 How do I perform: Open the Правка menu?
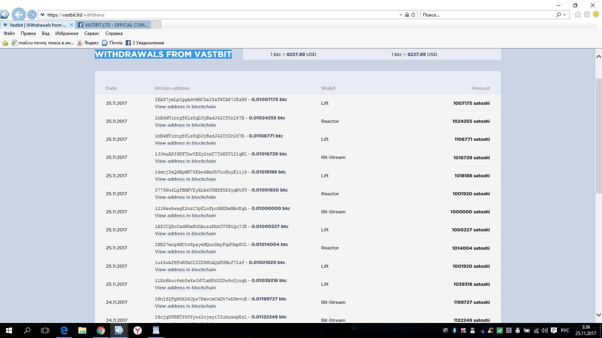[28, 33]
